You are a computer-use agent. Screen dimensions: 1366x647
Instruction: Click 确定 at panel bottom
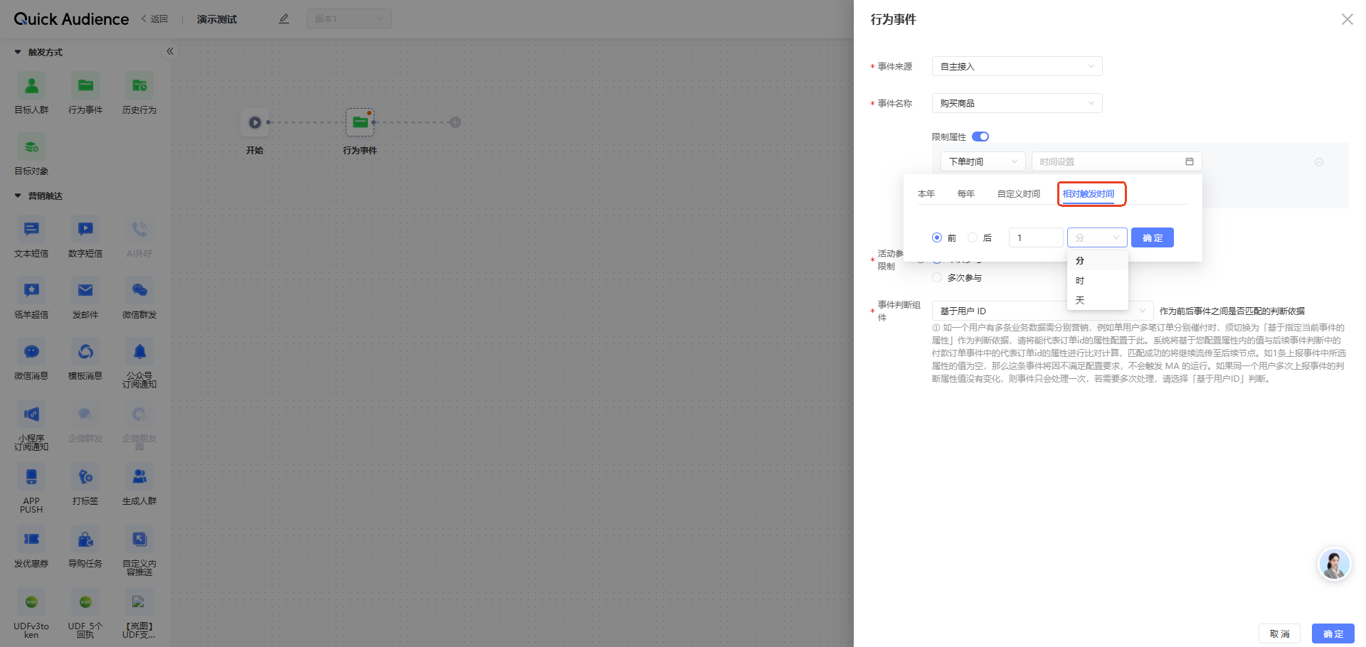click(1333, 633)
